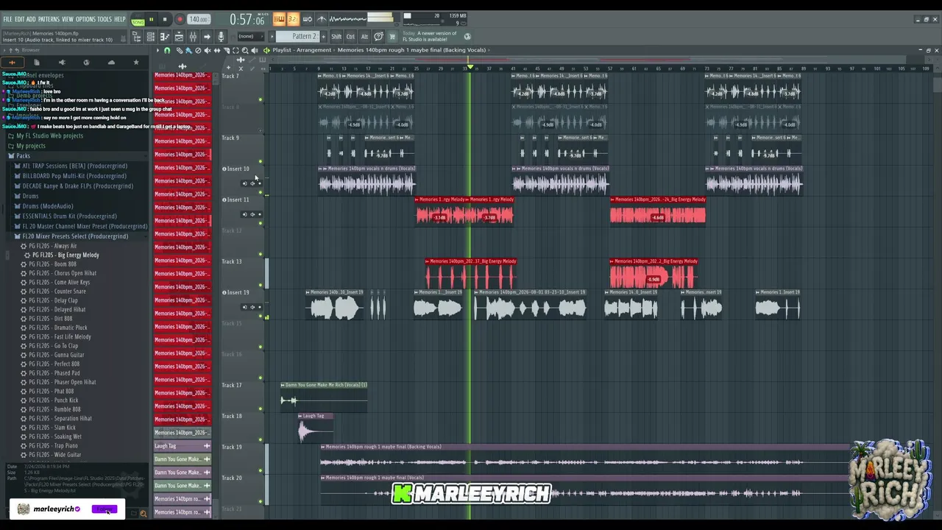
Task: Open the browser starred favorites tab icon
Action: pos(136,63)
